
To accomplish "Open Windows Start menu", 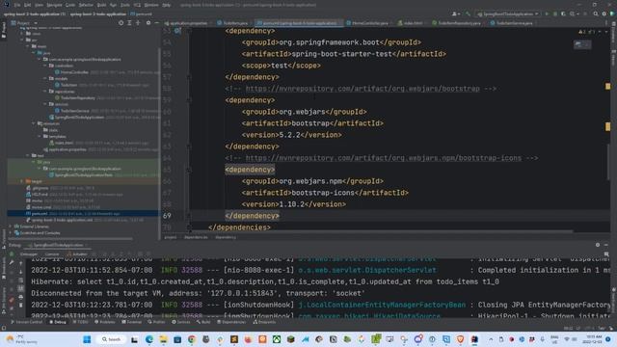I will click(87, 339).
